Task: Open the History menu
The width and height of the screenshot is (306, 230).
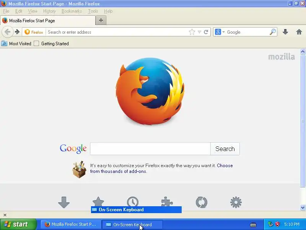Action: point(49,11)
